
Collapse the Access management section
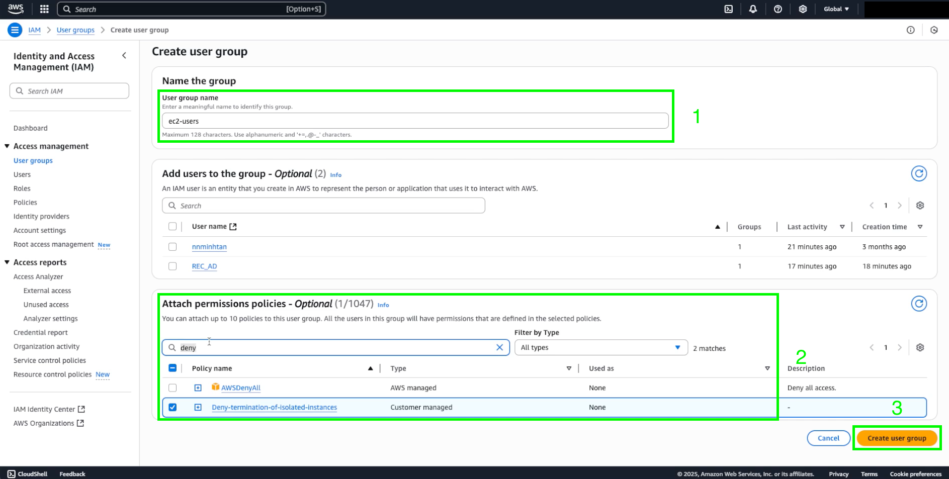tap(7, 146)
